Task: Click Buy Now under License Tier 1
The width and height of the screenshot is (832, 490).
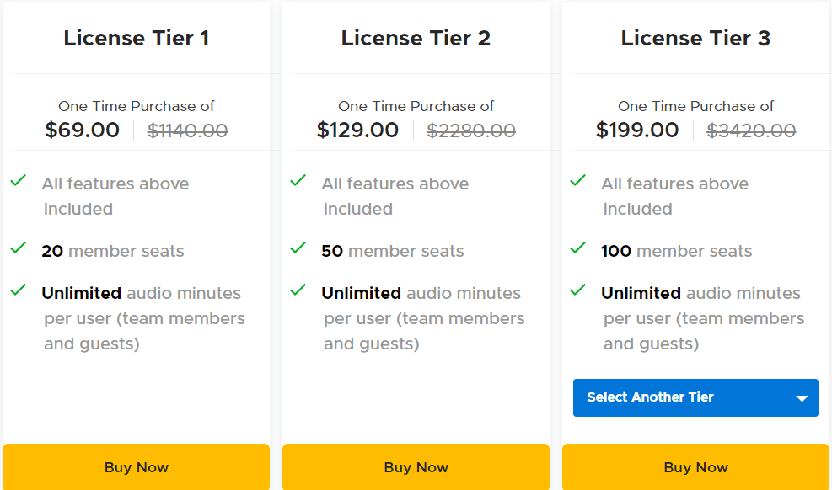Action: coord(136,466)
